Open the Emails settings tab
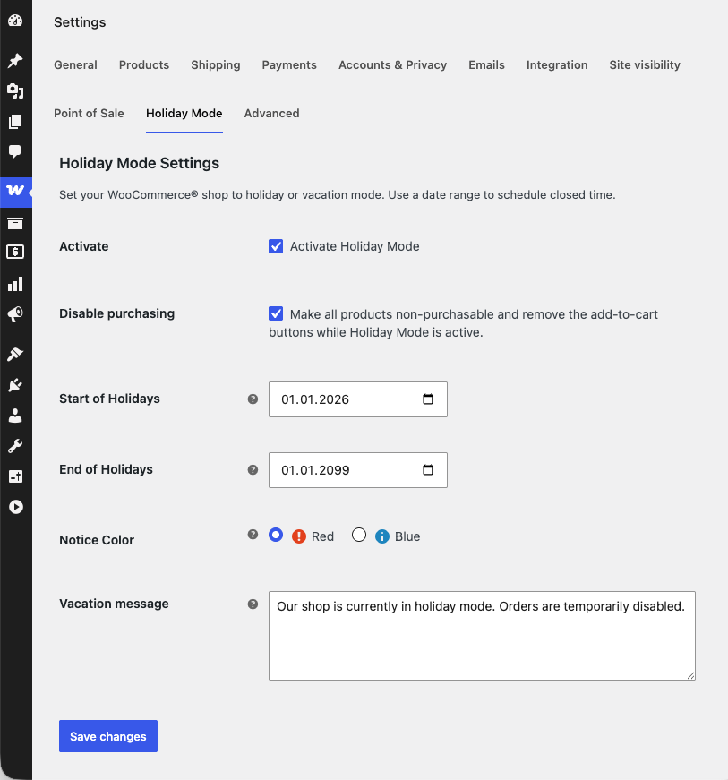728x780 pixels. (486, 64)
